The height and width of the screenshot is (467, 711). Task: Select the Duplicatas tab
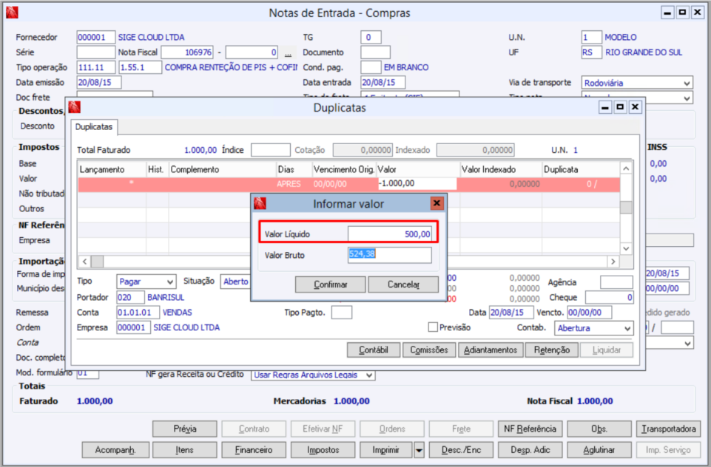click(94, 127)
